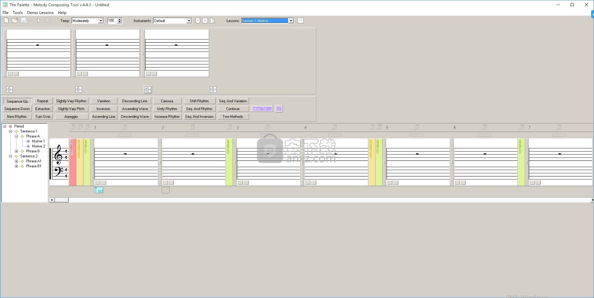
Task: Open the Tempo dropdown showing Moderately
Action: (x=101, y=21)
